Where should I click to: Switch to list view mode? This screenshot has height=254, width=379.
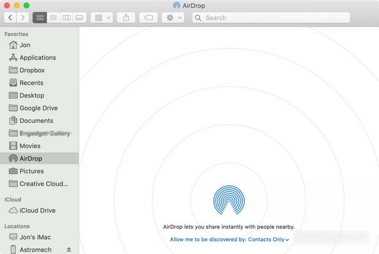click(x=53, y=18)
